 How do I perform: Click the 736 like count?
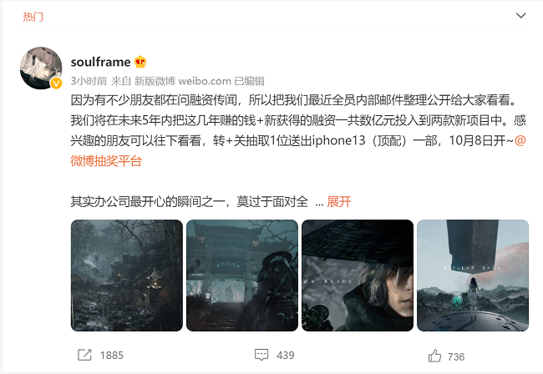[456, 356]
